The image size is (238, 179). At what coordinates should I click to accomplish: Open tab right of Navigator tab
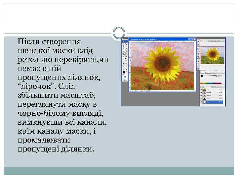[212, 41]
